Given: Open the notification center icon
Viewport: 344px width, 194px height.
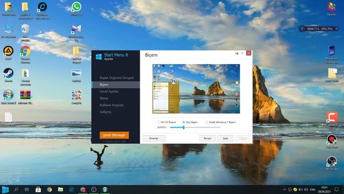Looking at the screenshot, I should (337, 189).
